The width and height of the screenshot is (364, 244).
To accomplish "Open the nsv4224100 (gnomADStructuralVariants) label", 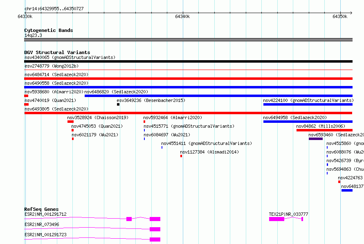I will pyautogui.click(x=308, y=100).
